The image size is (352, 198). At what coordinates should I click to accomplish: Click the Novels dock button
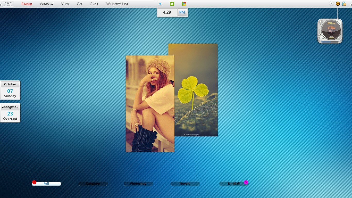(x=185, y=184)
